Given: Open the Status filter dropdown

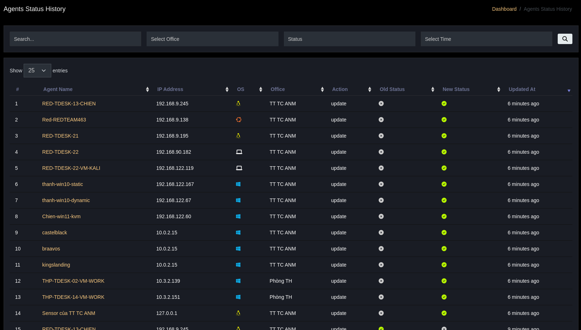Looking at the screenshot, I should (349, 39).
